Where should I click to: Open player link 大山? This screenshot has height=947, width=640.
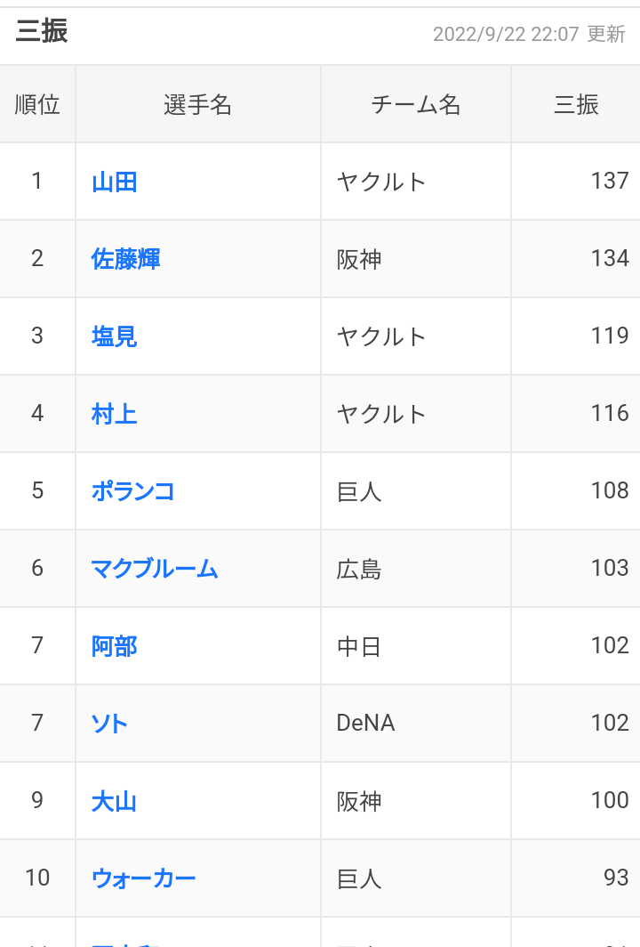(x=114, y=801)
